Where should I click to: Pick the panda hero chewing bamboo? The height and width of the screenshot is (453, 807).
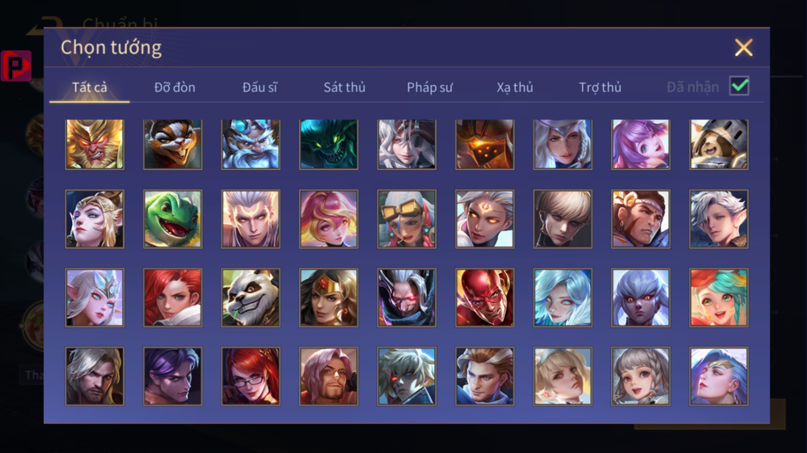251,297
